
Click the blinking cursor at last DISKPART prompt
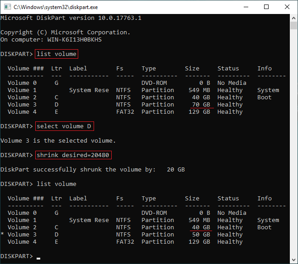click(x=39, y=258)
